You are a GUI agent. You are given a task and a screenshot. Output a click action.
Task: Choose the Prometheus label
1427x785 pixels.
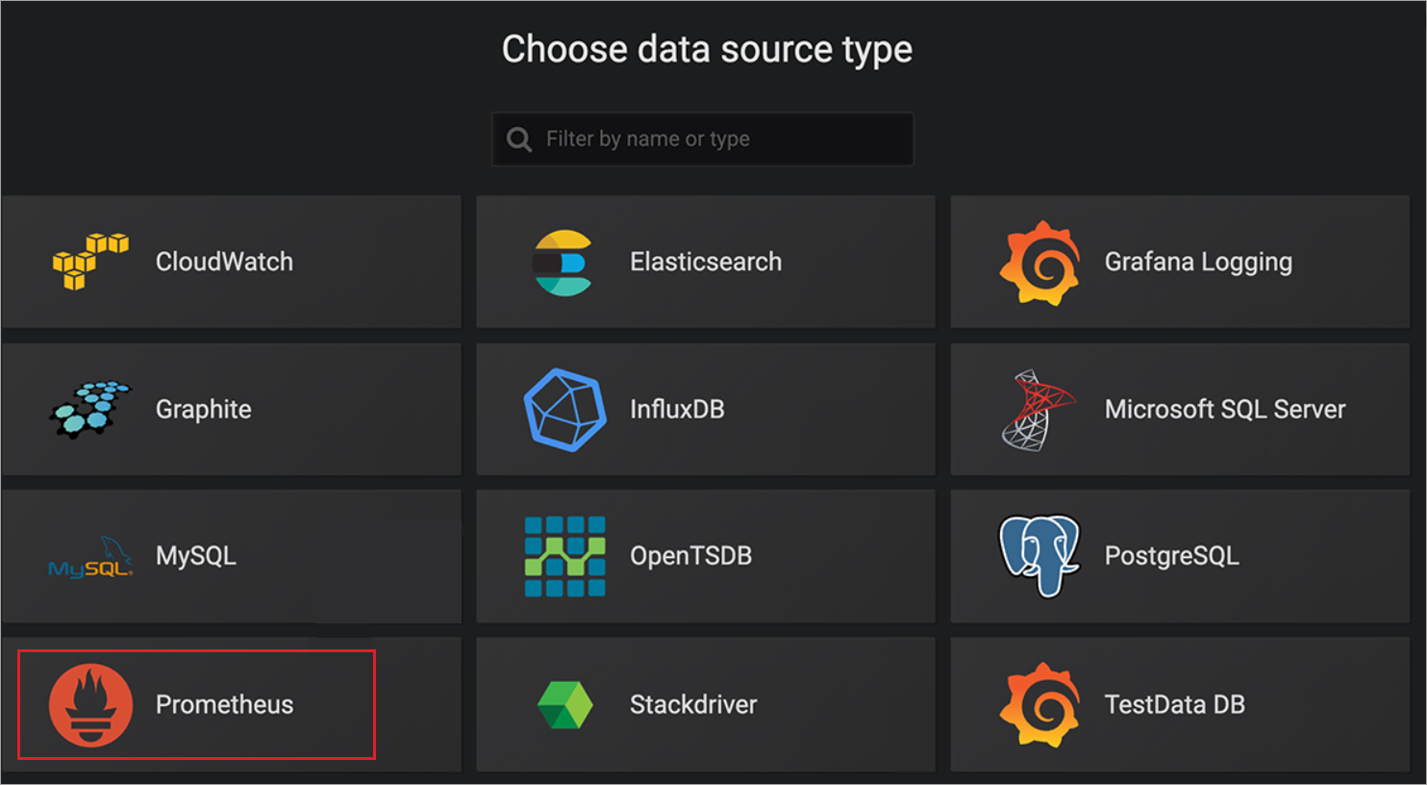(224, 704)
